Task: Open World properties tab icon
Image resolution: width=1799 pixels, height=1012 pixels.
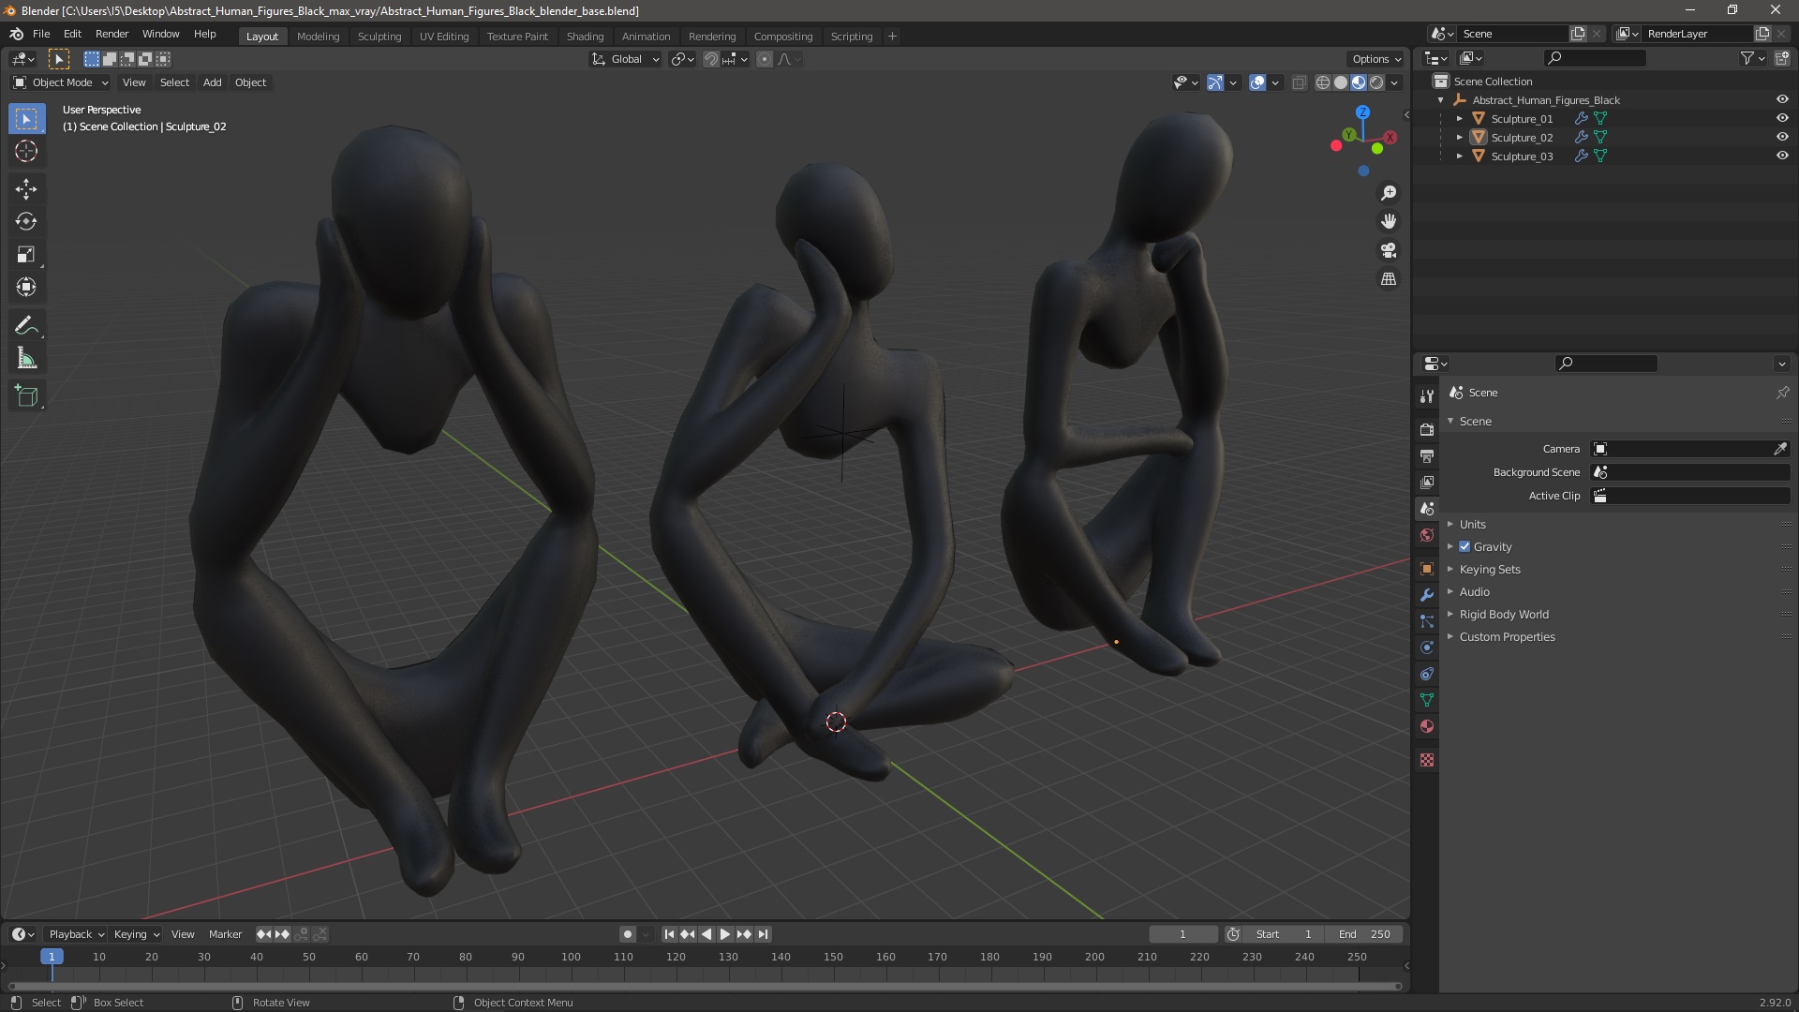Action: coord(1427,536)
